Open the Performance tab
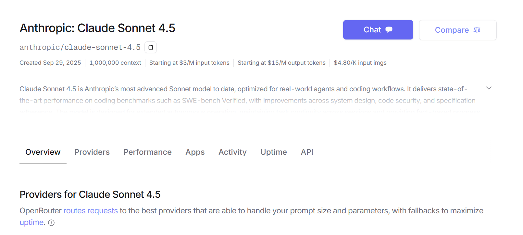 tap(147, 152)
